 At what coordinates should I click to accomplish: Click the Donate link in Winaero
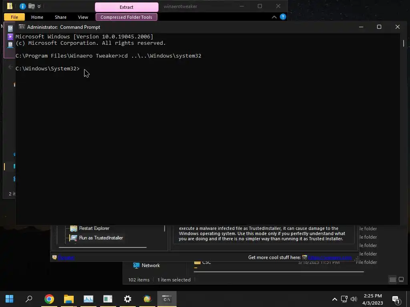click(x=66, y=257)
